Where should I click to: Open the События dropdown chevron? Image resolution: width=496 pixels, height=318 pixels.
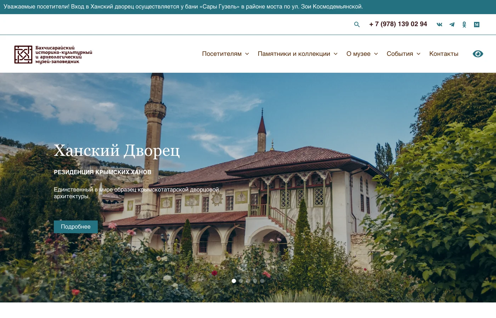(418, 54)
